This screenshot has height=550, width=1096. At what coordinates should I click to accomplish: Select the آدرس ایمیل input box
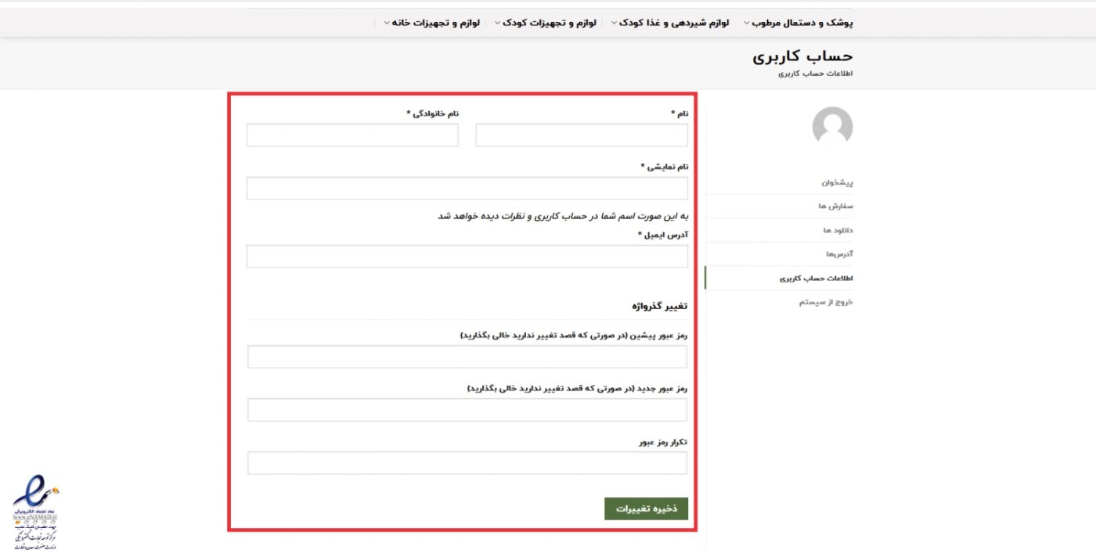[x=467, y=257]
